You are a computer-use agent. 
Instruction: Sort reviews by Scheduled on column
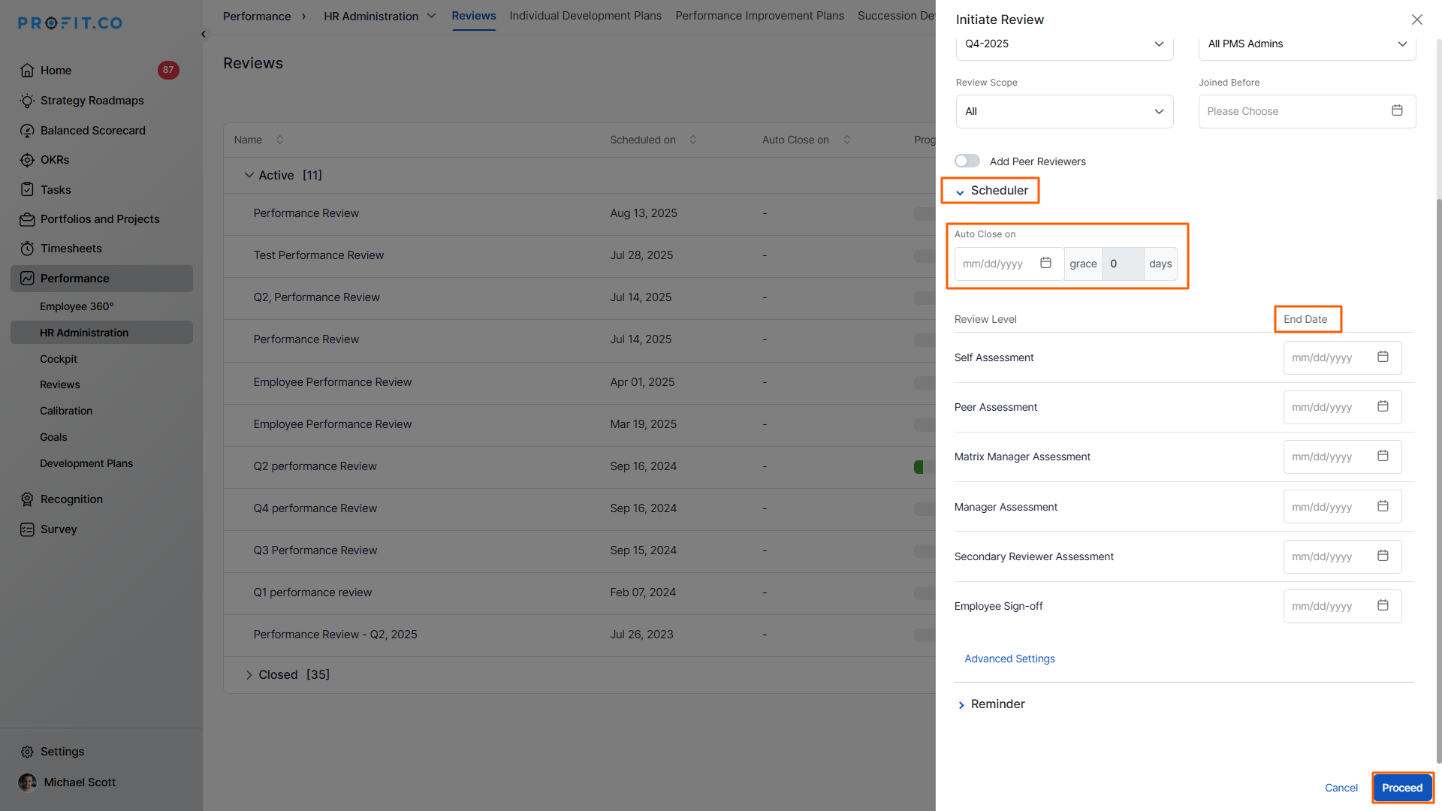[x=692, y=140]
